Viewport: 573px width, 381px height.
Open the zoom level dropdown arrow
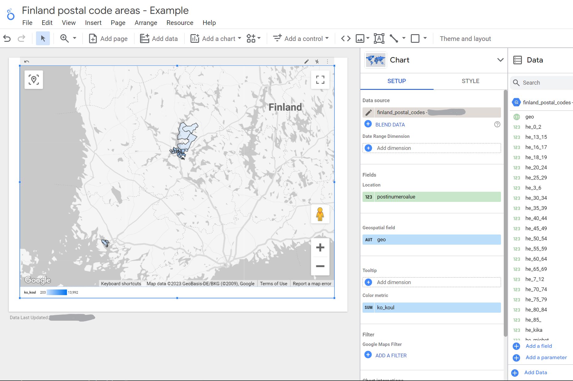click(x=74, y=38)
